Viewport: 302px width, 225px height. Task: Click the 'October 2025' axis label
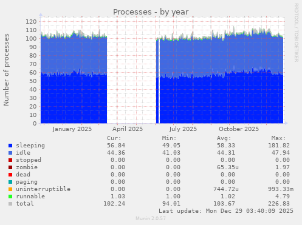239,129
